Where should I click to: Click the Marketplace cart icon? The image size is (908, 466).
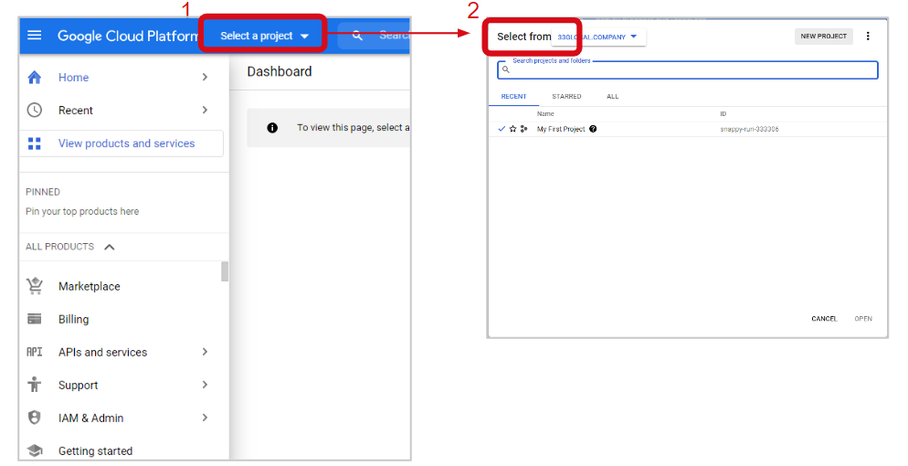click(x=34, y=286)
